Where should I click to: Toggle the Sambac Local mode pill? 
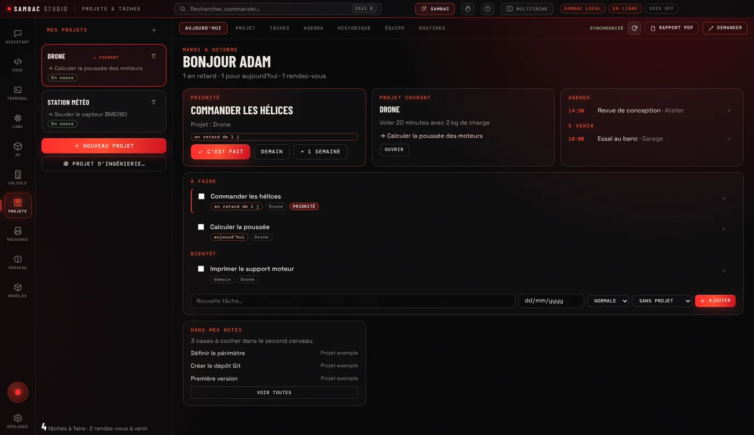[583, 9]
